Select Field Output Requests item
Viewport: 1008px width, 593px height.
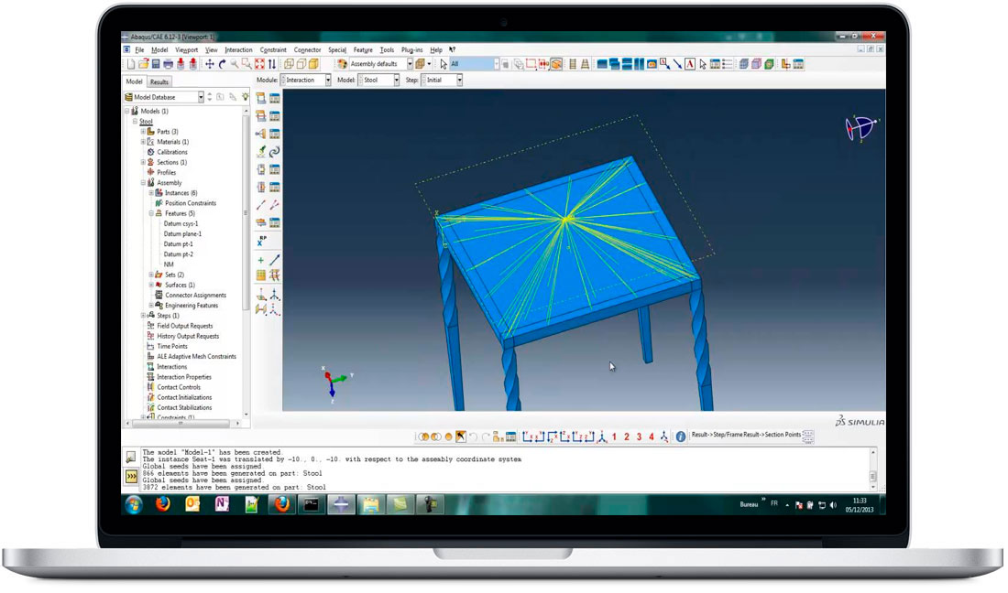pyautogui.click(x=184, y=326)
